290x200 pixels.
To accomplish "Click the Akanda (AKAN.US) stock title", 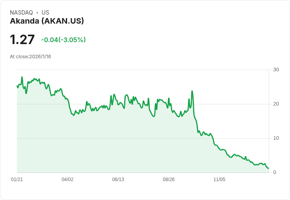I will (x=47, y=21).
